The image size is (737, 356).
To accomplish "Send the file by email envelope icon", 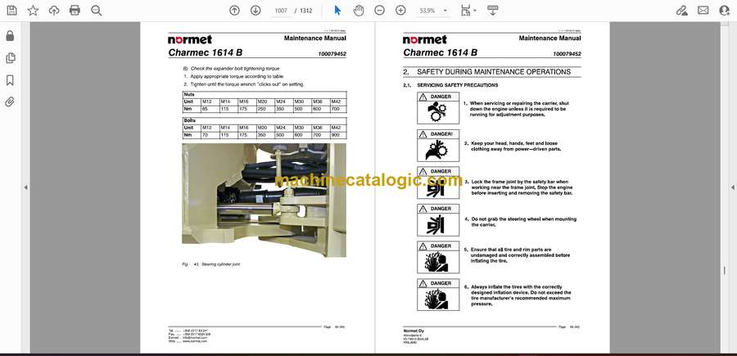I will click(703, 11).
